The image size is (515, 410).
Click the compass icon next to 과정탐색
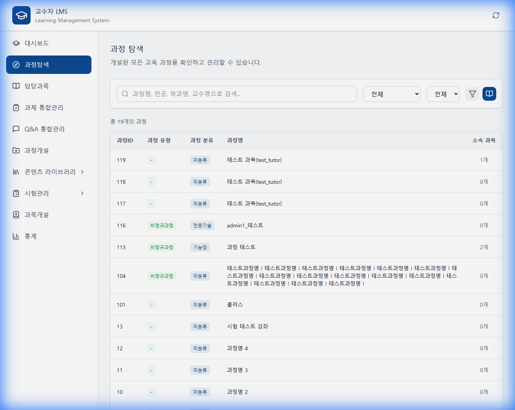16,64
